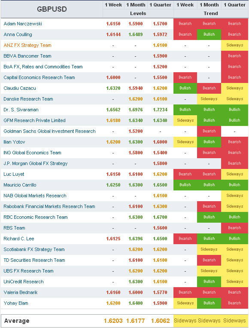Viewport: 249px width, 328px height.
Task: Click Ilian Yotov 1 Quarter Bearish cell
Action: click(x=234, y=142)
